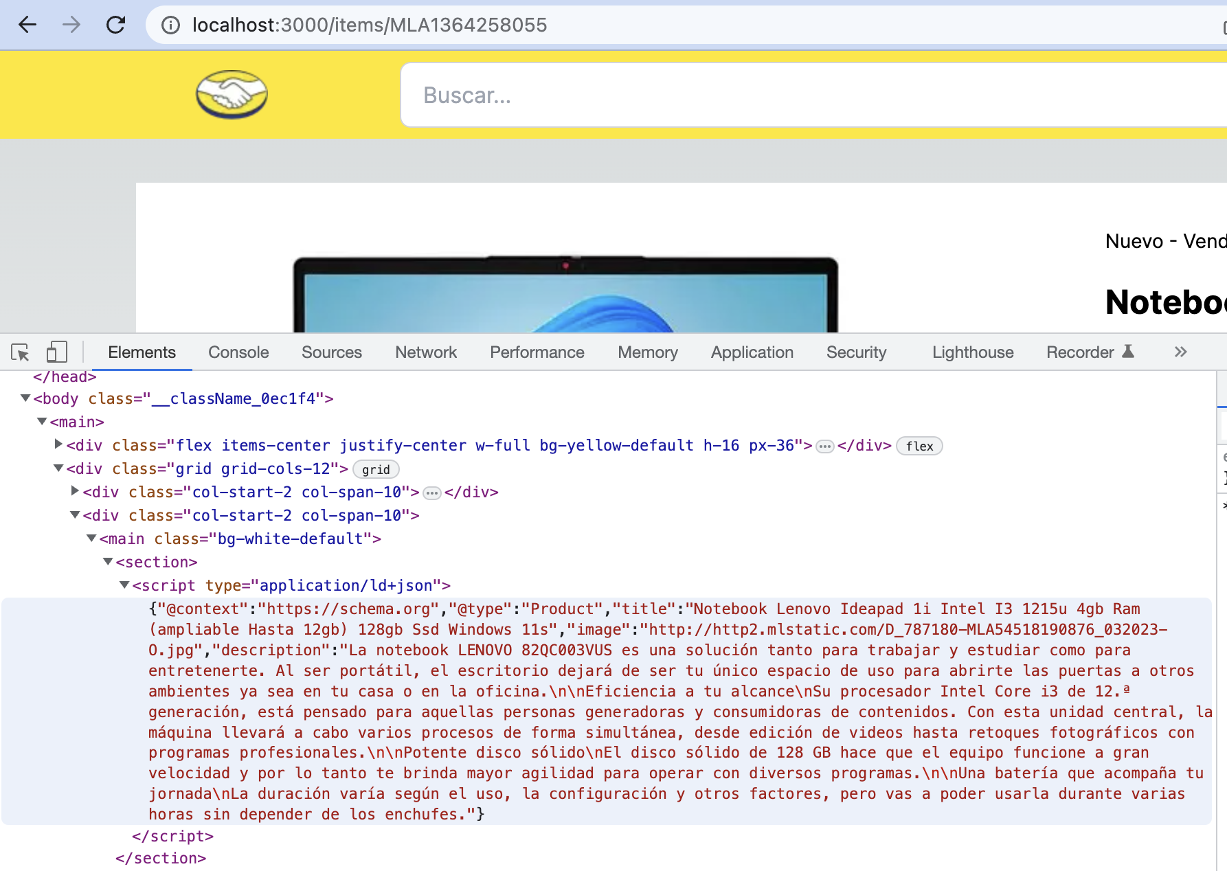Click the ellipsis in the col-span-10 div row
The height and width of the screenshot is (871, 1227).
431,493
